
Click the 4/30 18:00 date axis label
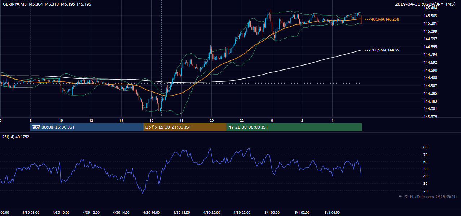181,213
